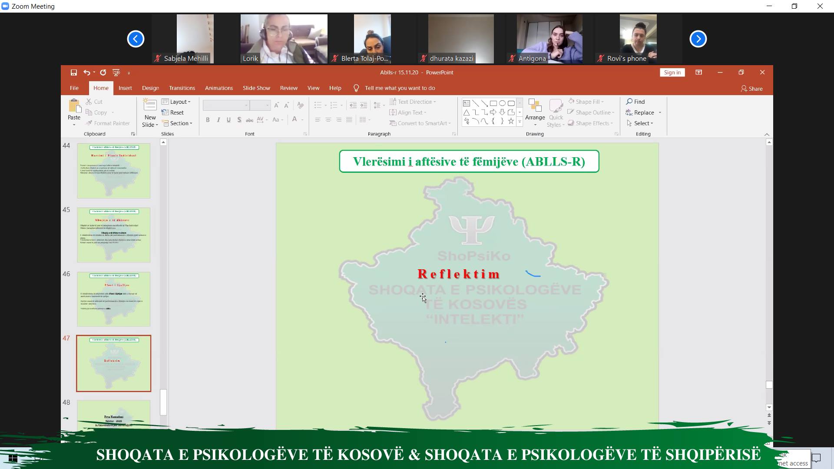Select the Text Box shape in gallery
Viewport: 834px width, 469px height.
coord(467,103)
